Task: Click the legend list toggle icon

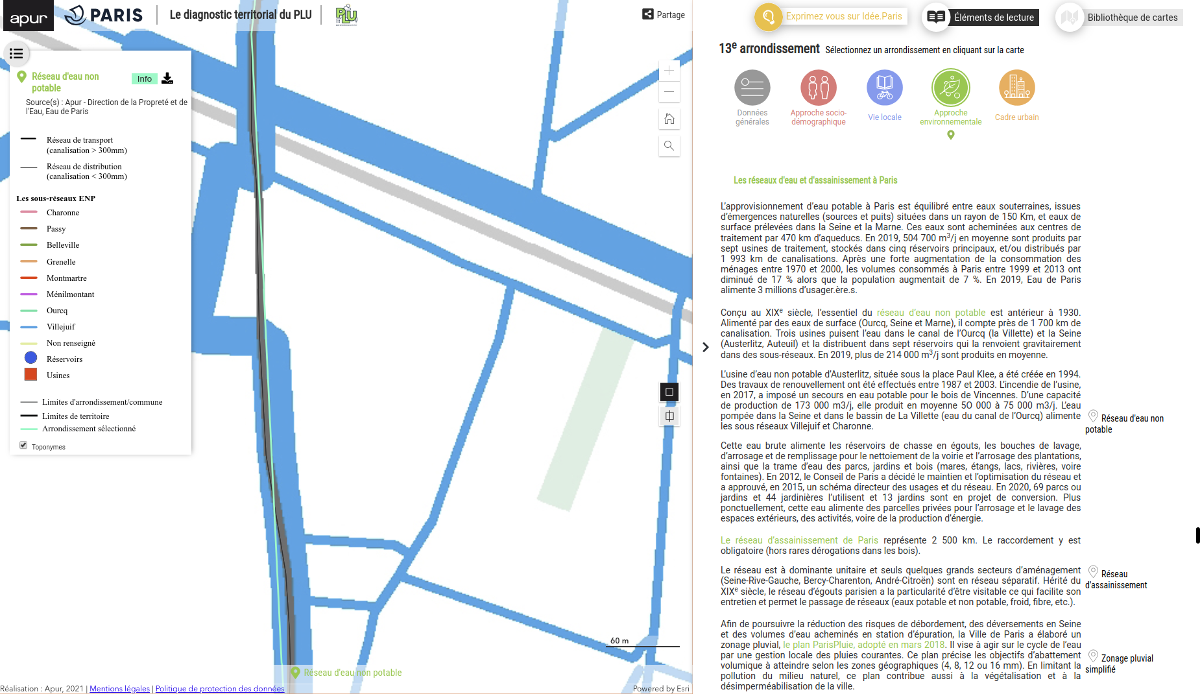Action: click(x=16, y=54)
